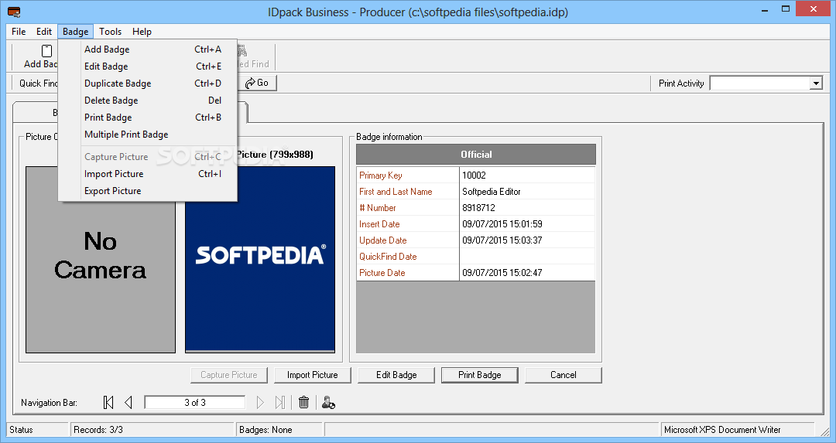Viewport: 836px width, 443px height.
Task: Select the number value 8918712
Action: [x=478, y=208]
